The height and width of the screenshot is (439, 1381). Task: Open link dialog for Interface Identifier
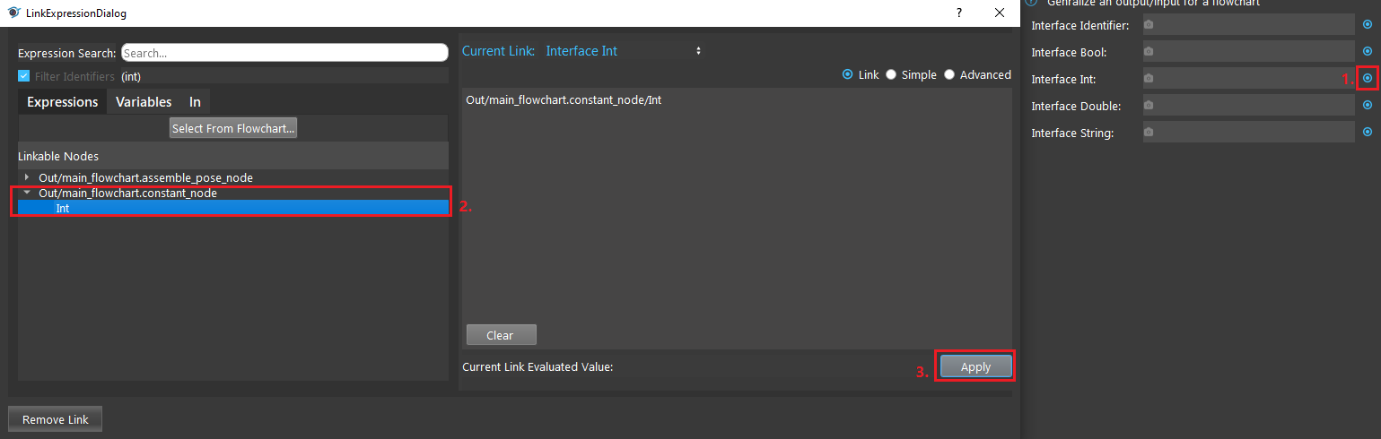click(x=1368, y=25)
